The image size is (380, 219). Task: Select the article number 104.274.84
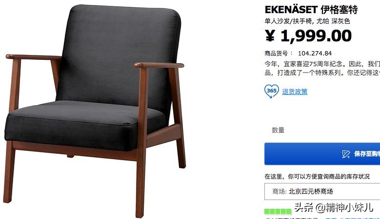click(315, 53)
